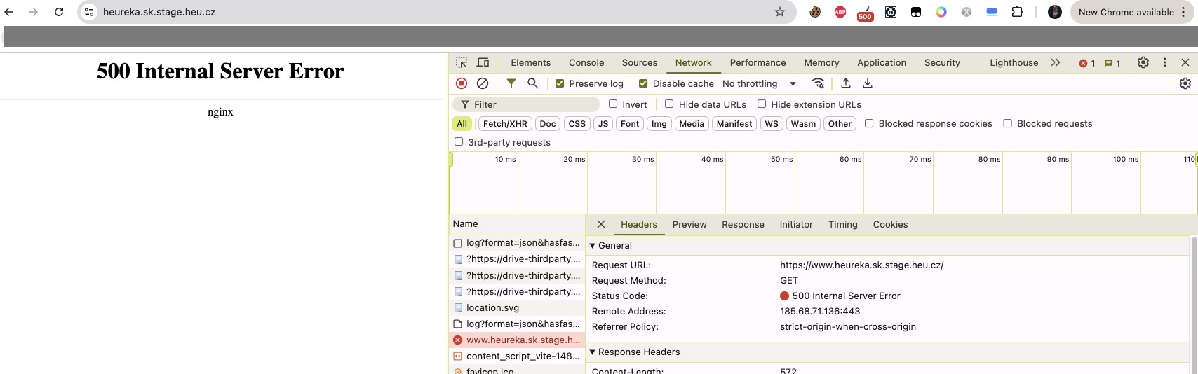Stop recording network log
Image resolution: width=1198 pixels, height=374 pixels.
point(462,83)
